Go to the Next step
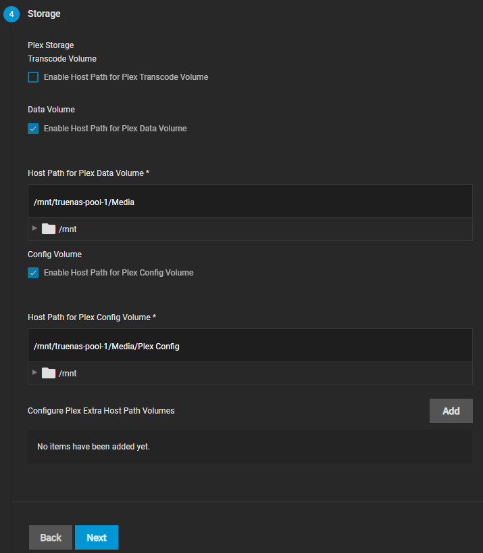Viewport: 483px width, 553px height. pos(97,537)
